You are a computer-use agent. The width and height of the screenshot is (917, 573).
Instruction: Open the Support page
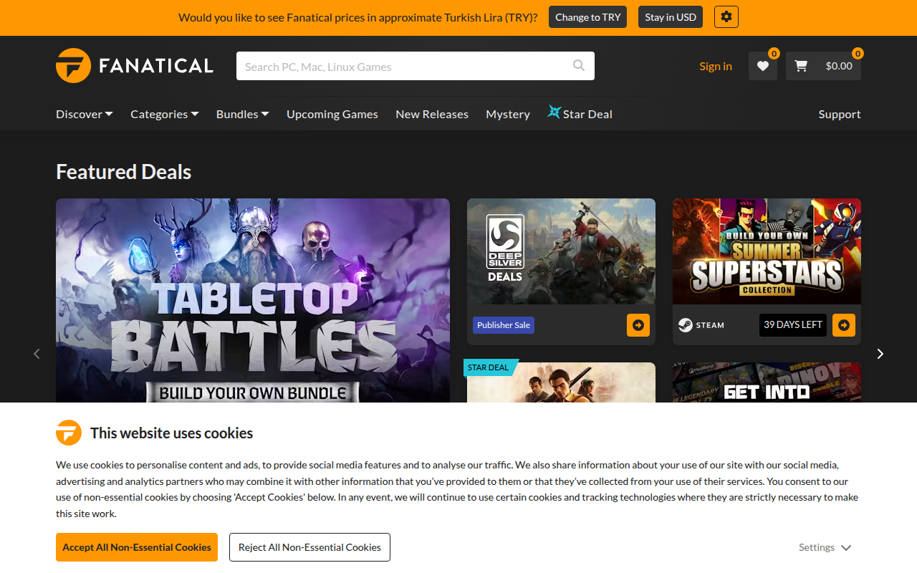pos(840,114)
